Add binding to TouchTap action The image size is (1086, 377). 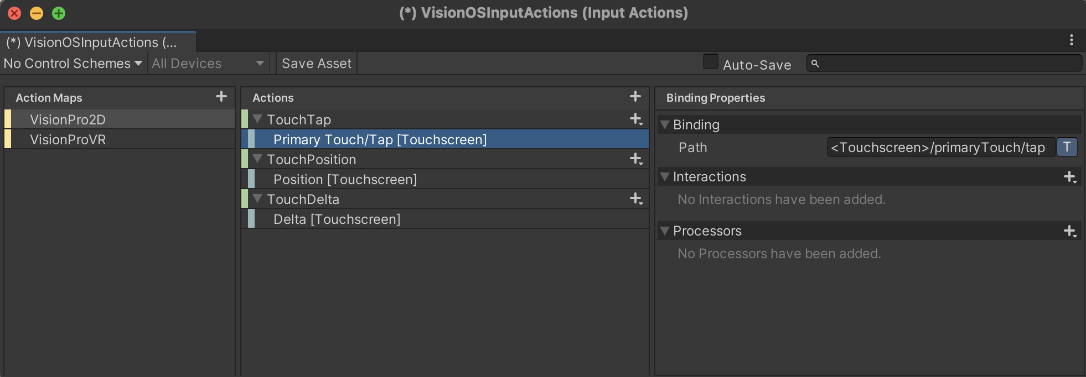(x=636, y=119)
